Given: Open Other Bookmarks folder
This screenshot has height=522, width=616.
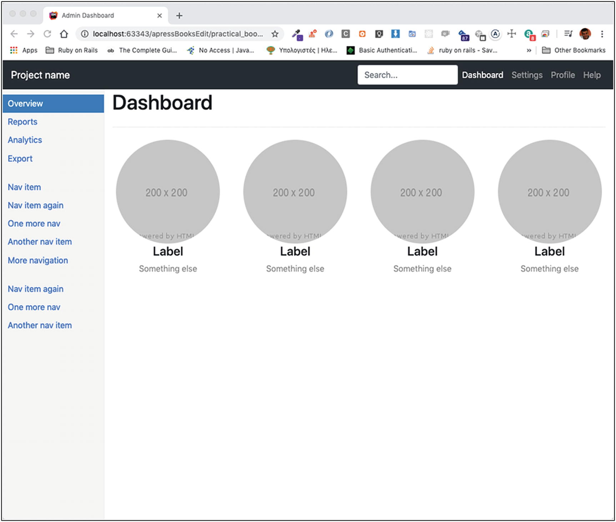Looking at the screenshot, I should (x=574, y=50).
